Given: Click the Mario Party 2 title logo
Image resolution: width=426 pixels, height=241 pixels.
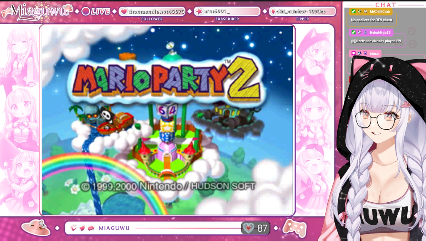Looking at the screenshot, I should point(166,78).
